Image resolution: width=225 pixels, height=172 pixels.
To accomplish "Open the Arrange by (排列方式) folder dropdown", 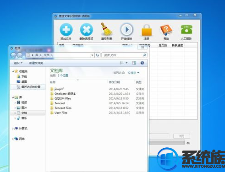I will pyautogui.click(x=133, y=73).
